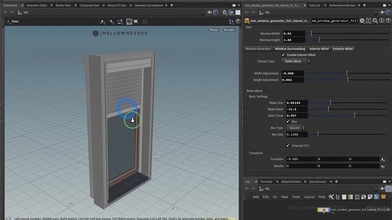Click the Blade Size slider
Viewport: 392px width, 220px height.
pos(347,103)
